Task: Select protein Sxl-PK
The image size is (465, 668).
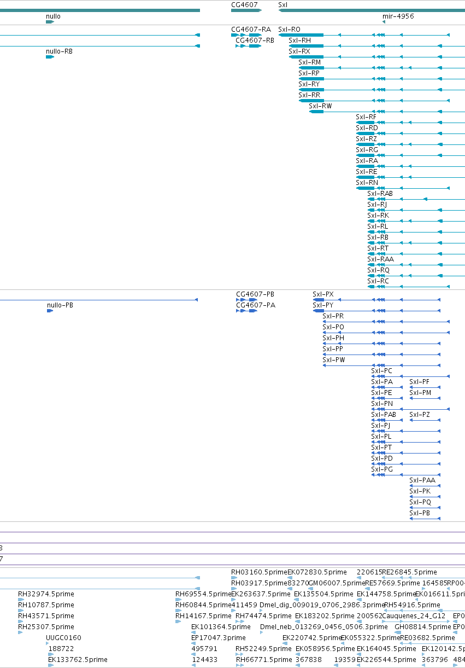Action: click(420, 491)
